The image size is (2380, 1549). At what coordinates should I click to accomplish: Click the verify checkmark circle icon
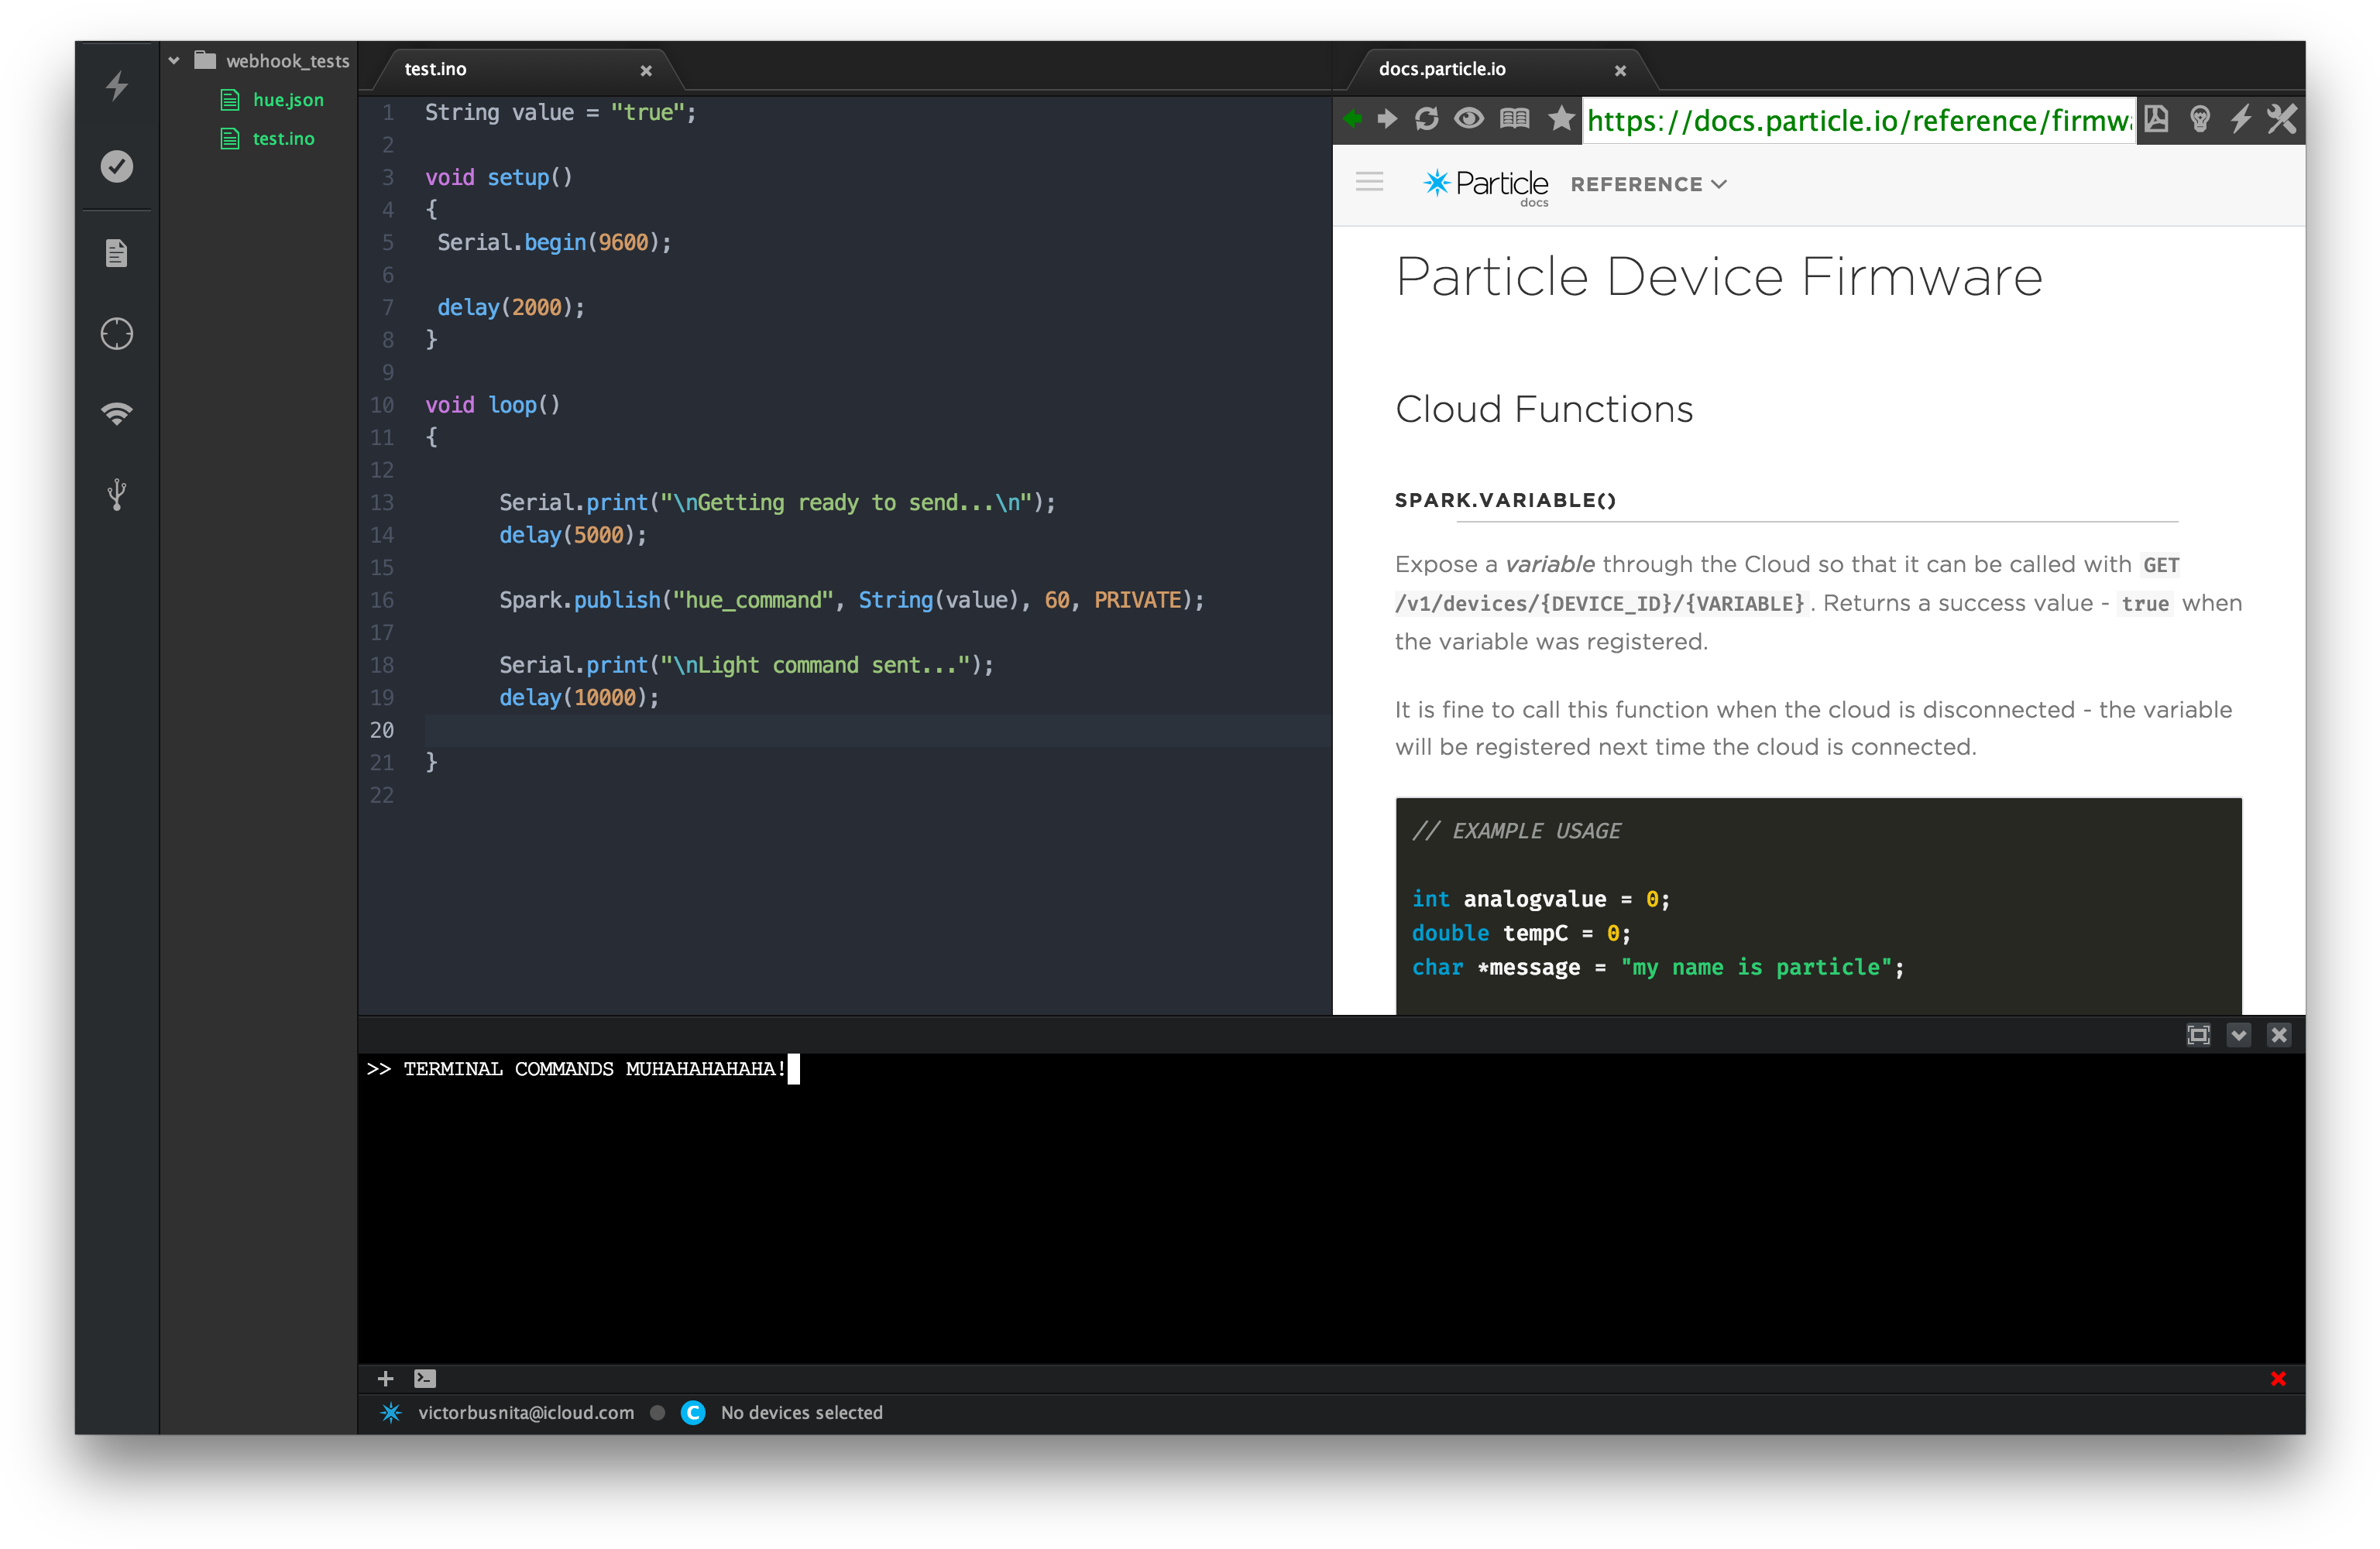(117, 166)
